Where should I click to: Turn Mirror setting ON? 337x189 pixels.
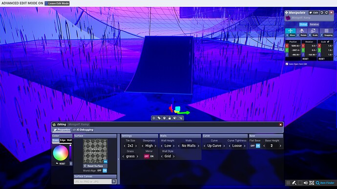[x=152, y=156]
